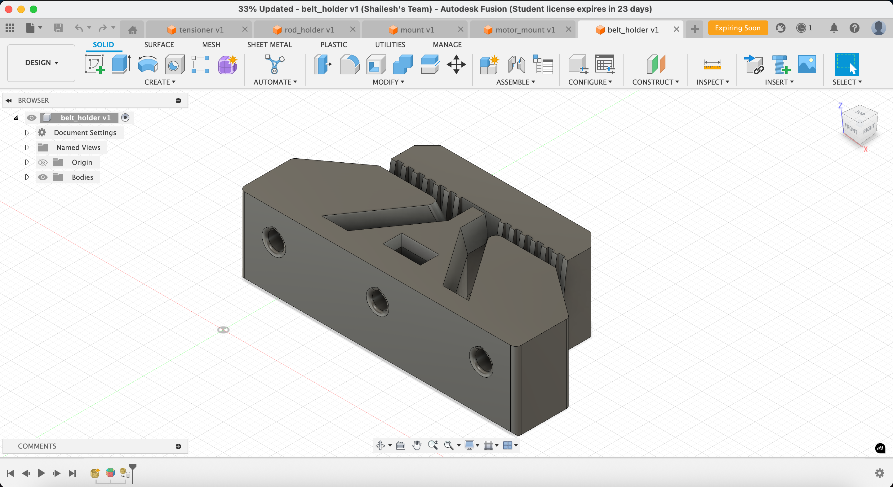Show the hidden Origin folder
893x487 pixels.
click(43, 162)
